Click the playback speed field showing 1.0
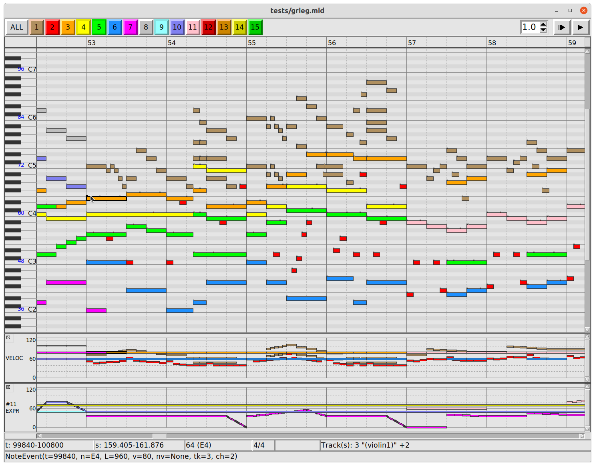The image size is (595, 466). (x=529, y=27)
